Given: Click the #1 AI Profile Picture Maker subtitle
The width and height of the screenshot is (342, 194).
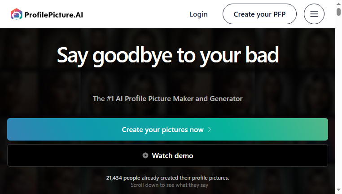Looking at the screenshot, I should [167, 99].
